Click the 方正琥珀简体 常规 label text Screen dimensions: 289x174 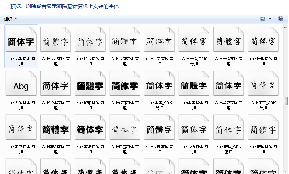[x=125, y=105]
